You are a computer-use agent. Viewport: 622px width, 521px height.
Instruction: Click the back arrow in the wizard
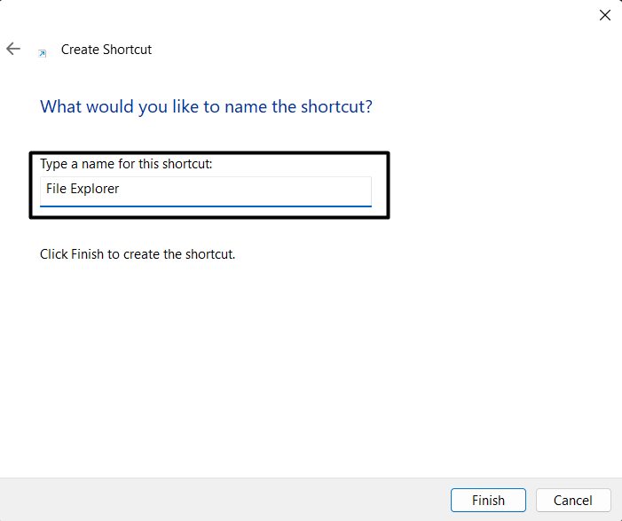pyautogui.click(x=12, y=50)
